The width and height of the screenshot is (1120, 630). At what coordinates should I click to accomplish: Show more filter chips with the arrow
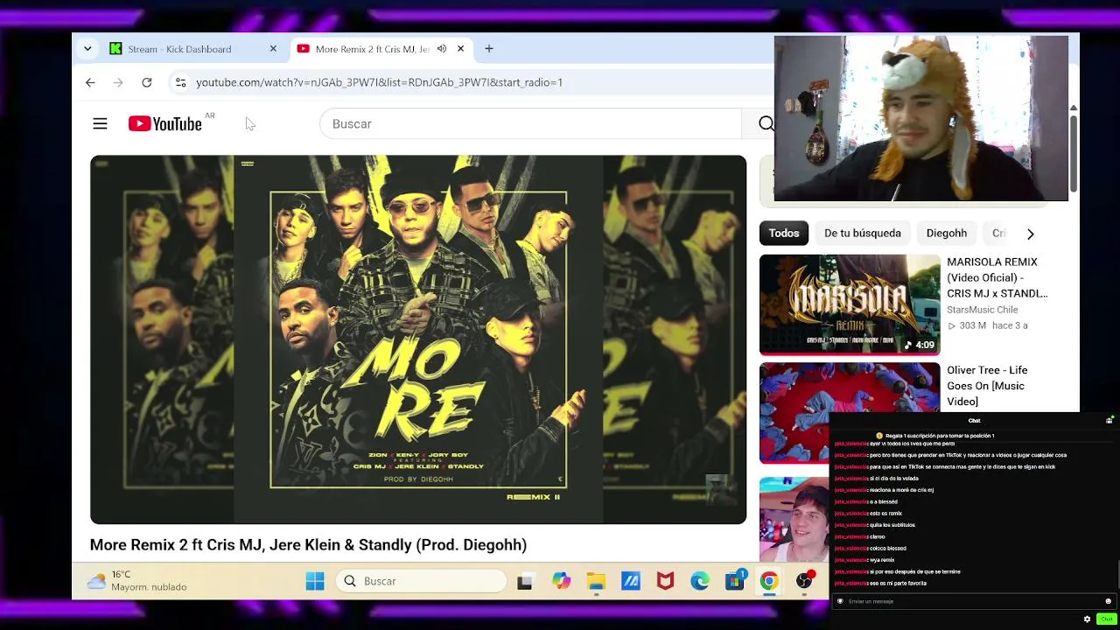1030,234
